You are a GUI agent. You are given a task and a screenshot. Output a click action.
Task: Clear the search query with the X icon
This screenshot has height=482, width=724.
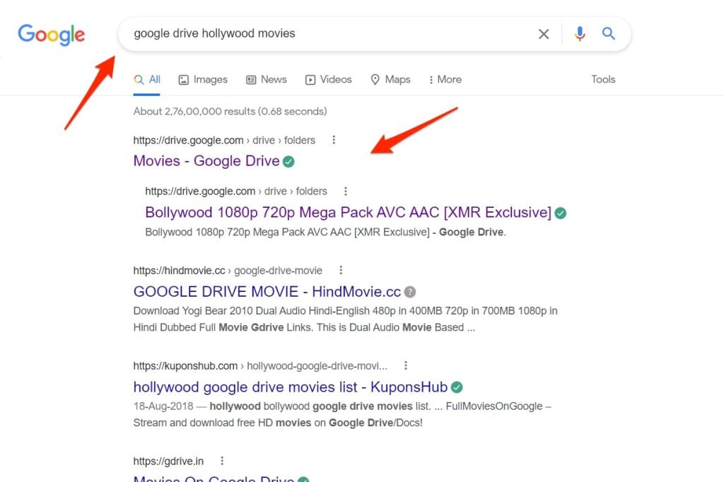(544, 34)
